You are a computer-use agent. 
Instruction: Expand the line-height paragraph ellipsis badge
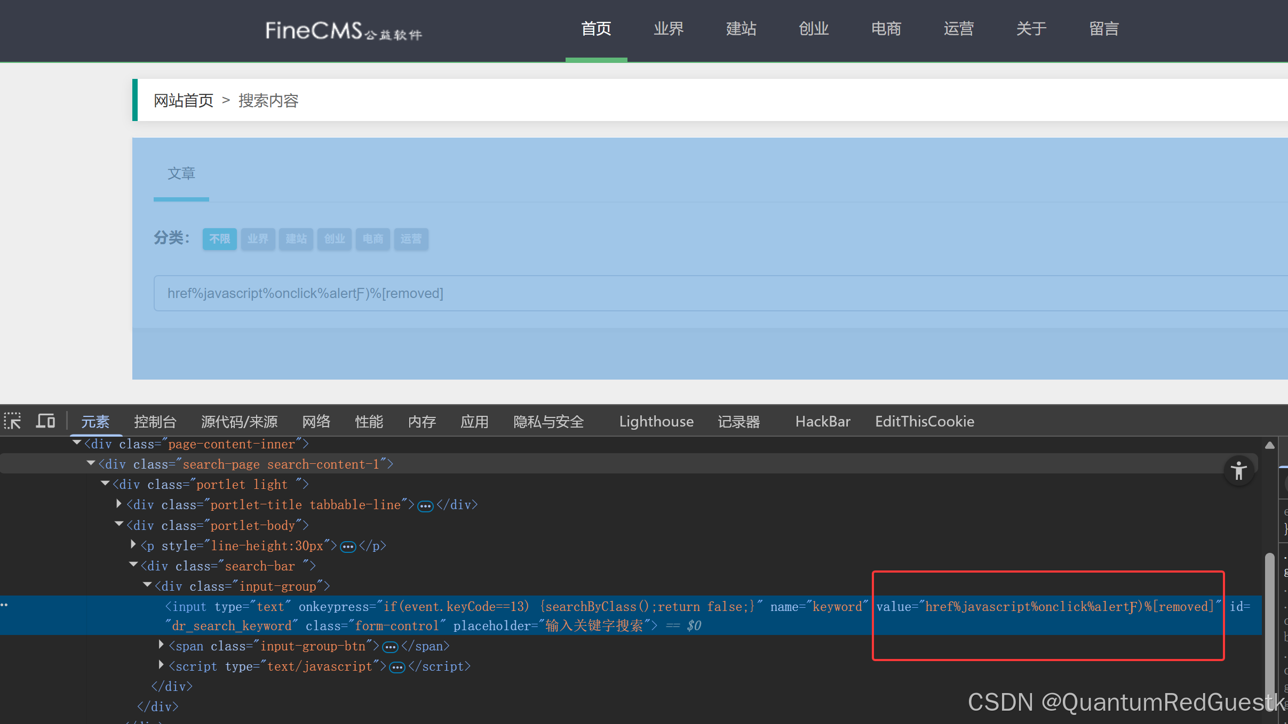[348, 547]
